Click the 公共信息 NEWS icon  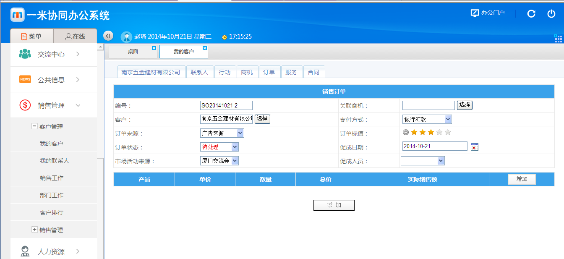click(x=25, y=79)
